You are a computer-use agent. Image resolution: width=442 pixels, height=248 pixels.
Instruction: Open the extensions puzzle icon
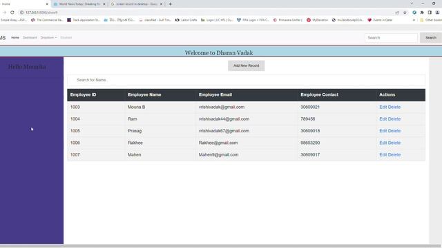(x=422, y=12)
